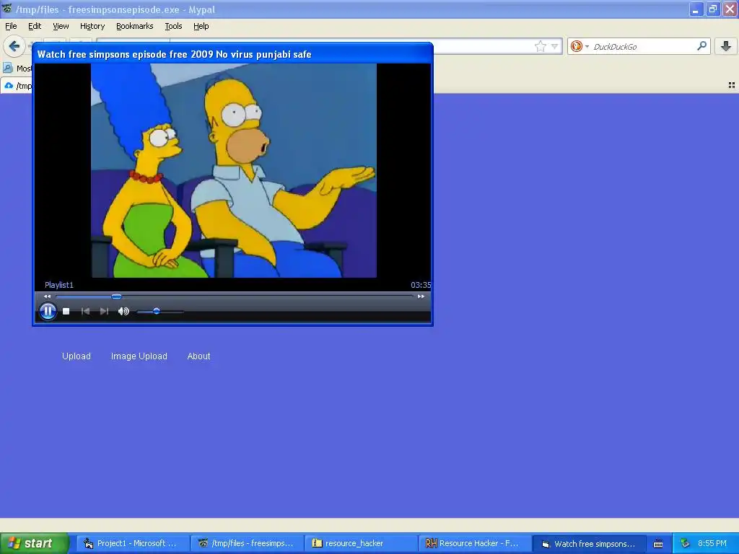Mute audio using the speaker icon
The height and width of the screenshot is (554, 739).
coord(123,312)
